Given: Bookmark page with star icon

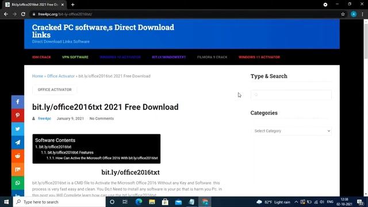Looking at the screenshot, I should pos(343,14).
